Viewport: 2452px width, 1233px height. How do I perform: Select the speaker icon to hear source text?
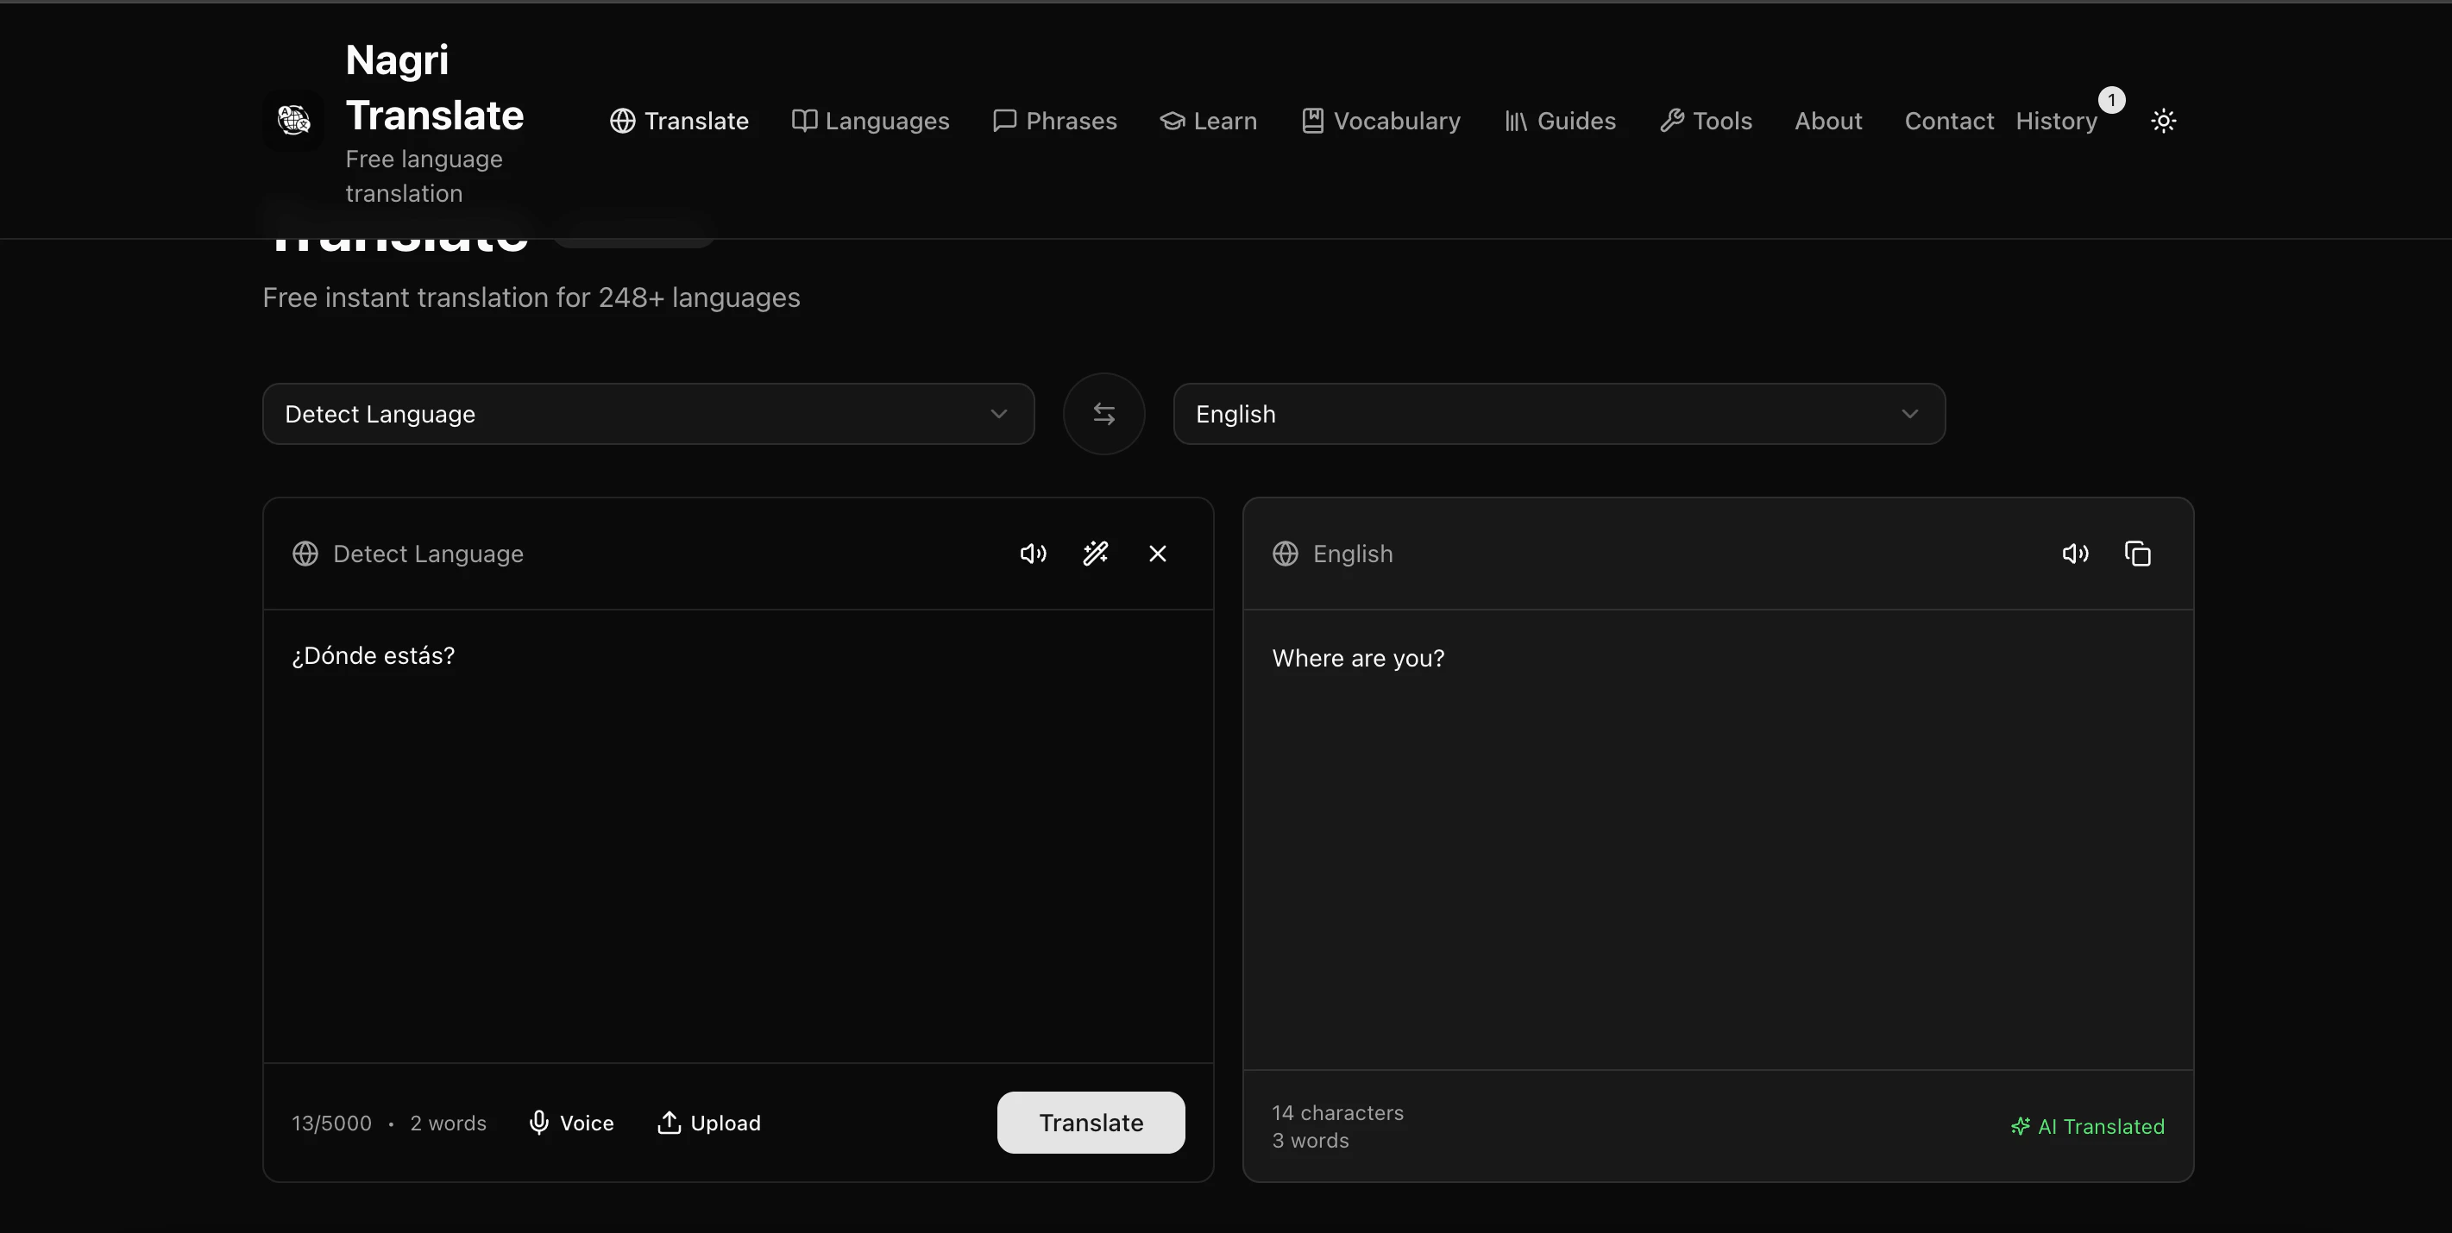coord(1033,554)
